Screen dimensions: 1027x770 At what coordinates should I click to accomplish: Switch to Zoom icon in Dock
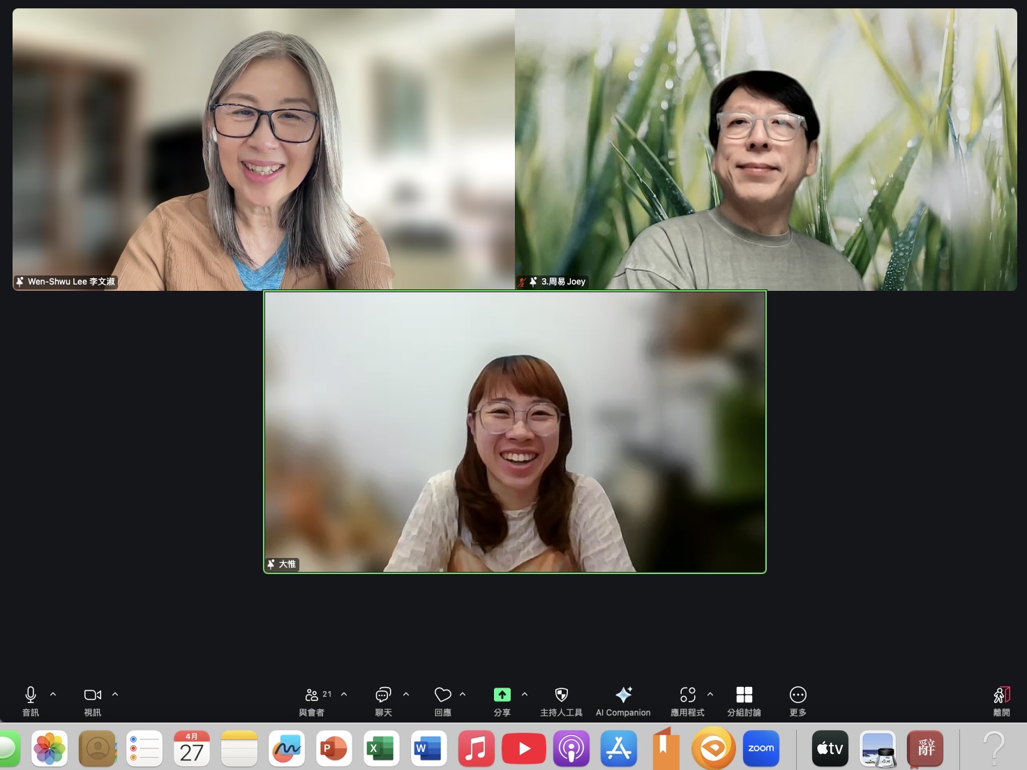761,749
